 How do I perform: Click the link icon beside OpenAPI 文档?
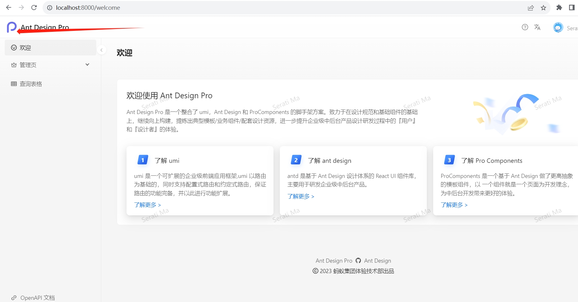click(x=14, y=298)
